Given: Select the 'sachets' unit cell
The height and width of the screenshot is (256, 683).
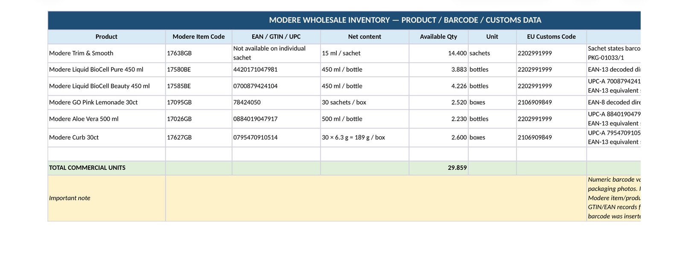Looking at the screenshot, I should (492, 53).
